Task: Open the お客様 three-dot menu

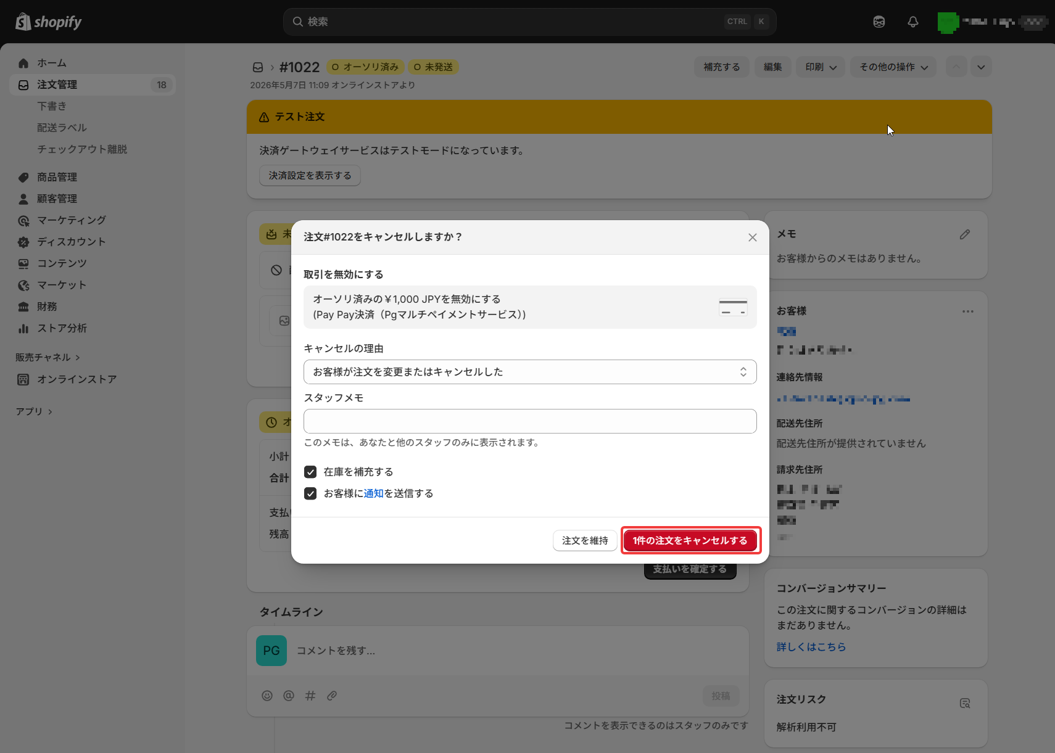Action: pos(968,311)
